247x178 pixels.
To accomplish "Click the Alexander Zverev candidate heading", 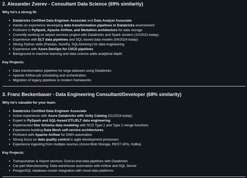I will pos(73,4).
